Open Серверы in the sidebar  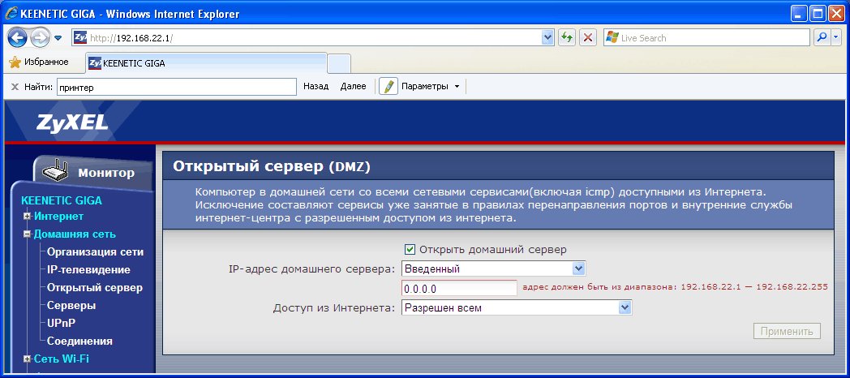[x=71, y=306]
